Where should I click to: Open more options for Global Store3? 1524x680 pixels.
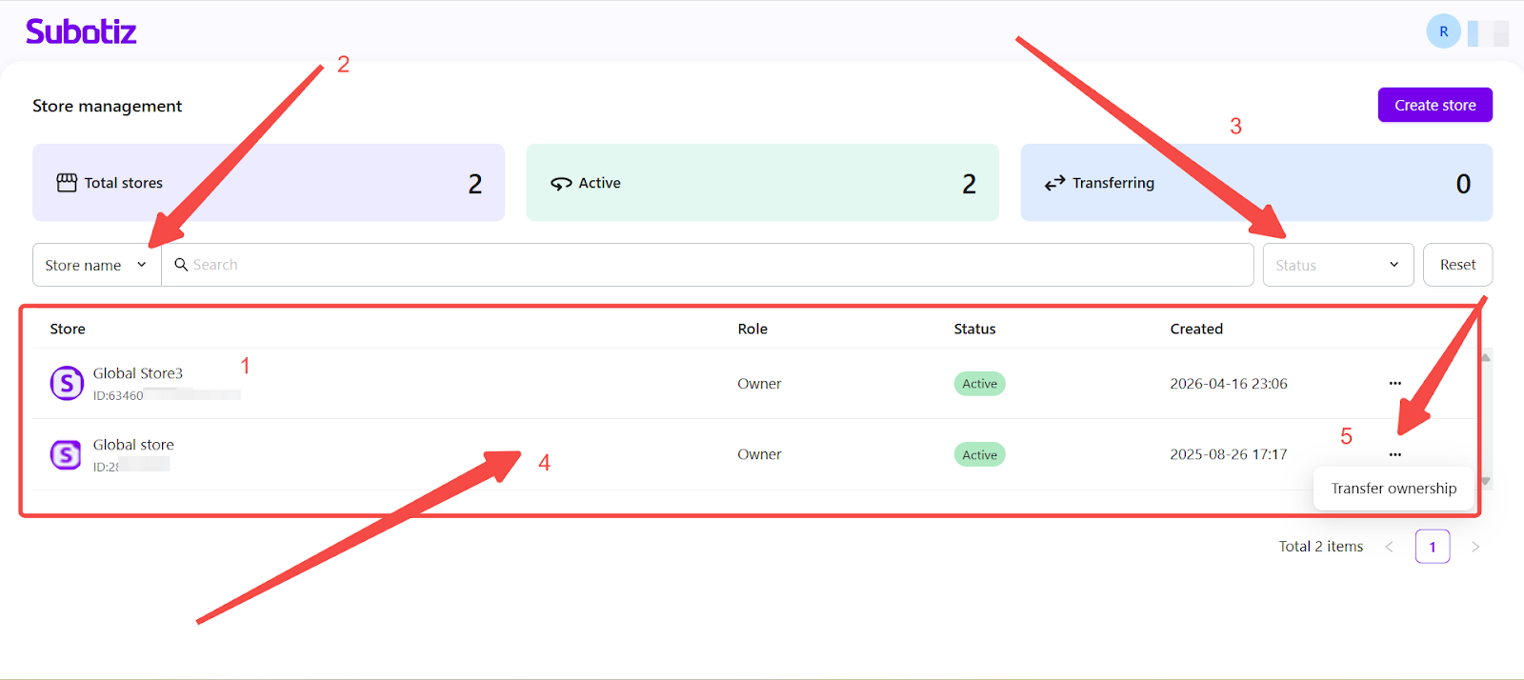click(1394, 383)
